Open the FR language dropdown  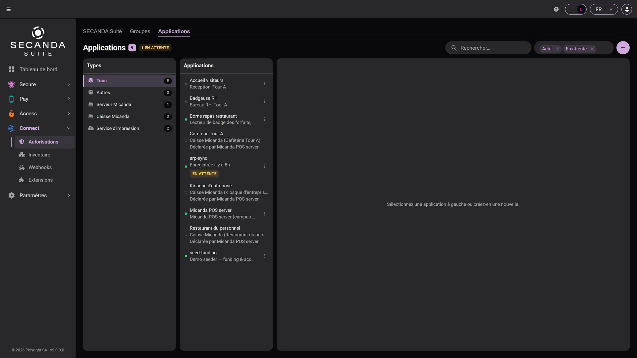pos(604,9)
